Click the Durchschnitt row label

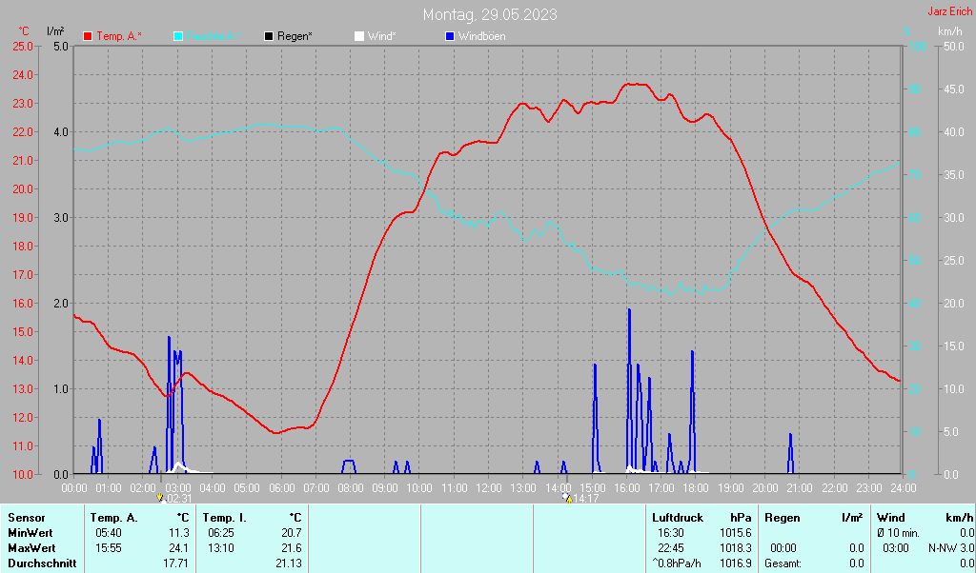(41, 563)
